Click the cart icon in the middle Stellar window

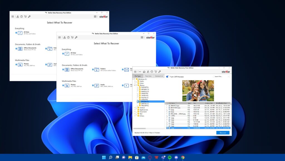click(x=72, y=37)
